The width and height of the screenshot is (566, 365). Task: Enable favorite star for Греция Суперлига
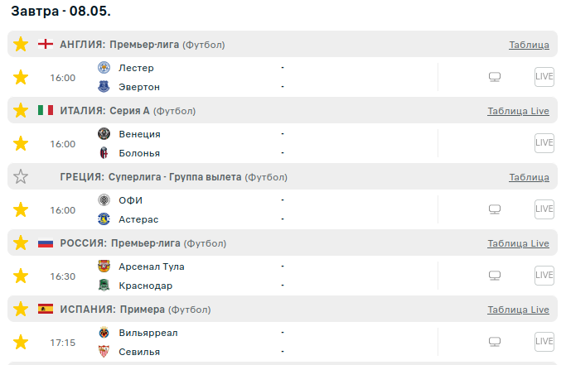[x=21, y=176]
